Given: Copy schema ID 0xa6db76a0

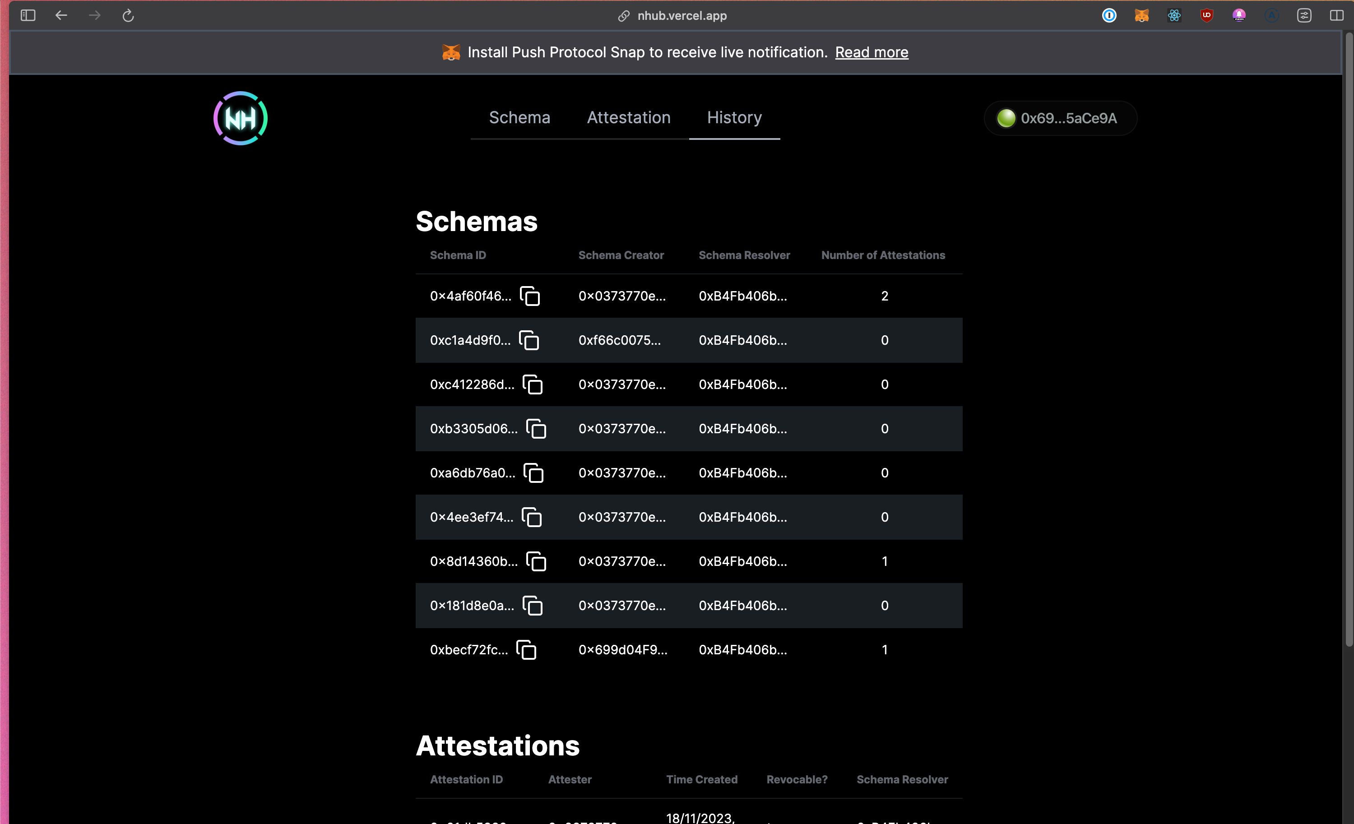Looking at the screenshot, I should tap(533, 473).
